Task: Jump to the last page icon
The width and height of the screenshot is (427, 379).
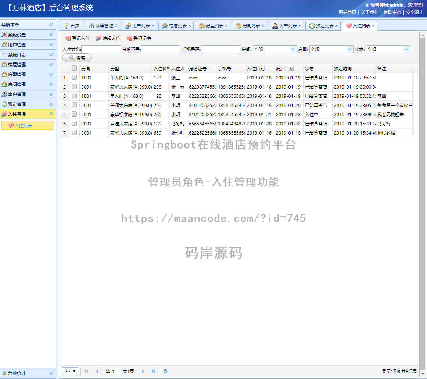Action: tap(154, 371)
